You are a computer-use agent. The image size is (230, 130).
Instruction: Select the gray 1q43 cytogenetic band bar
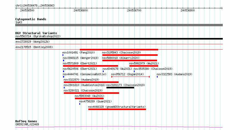click(119, 25)
